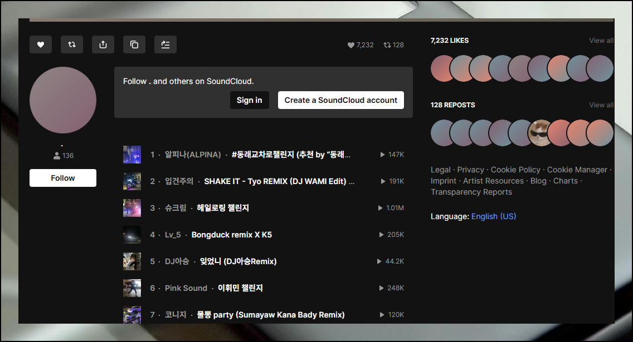Open artist name DJ아승
Viewport: 633px width, 342px height.
pos(177,261)
